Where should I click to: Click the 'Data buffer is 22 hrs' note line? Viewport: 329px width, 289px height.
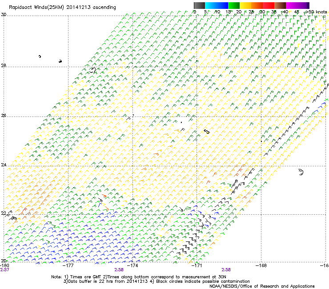[156, 281]
